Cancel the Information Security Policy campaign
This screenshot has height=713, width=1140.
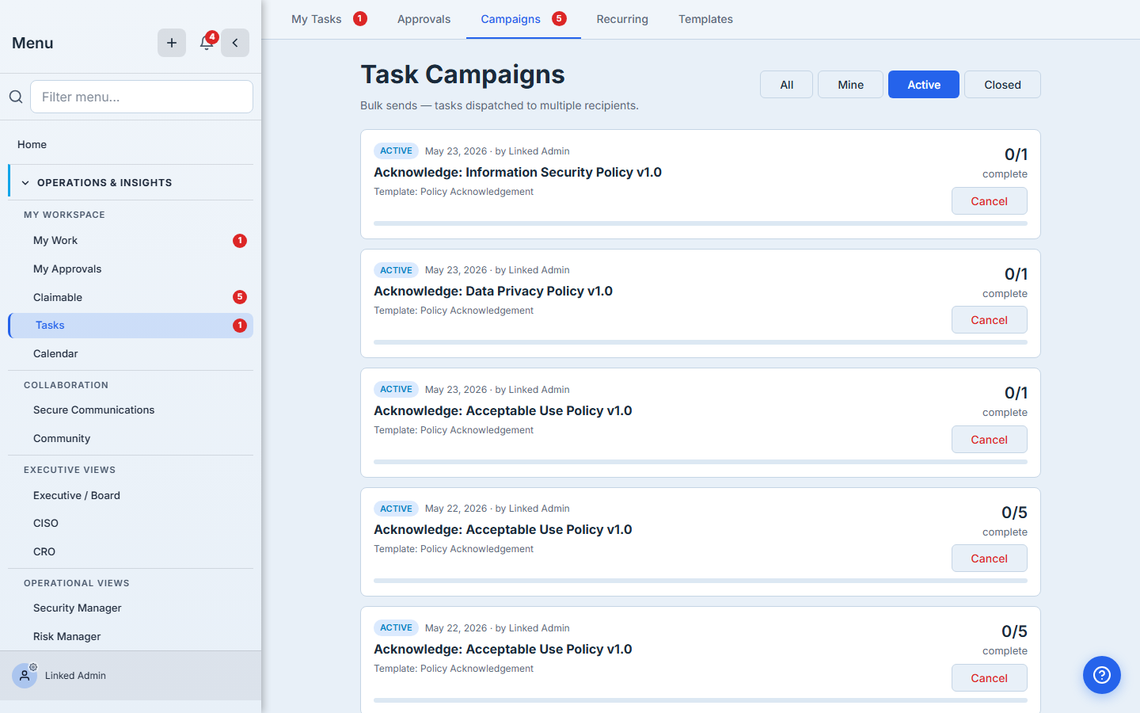click(x=990, y=201)
